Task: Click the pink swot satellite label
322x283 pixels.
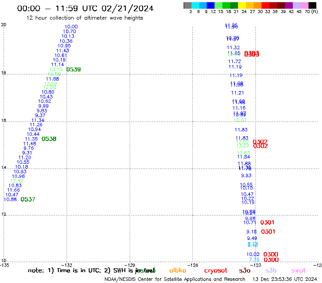Action: pyautogui.click(x=299, y=271)
